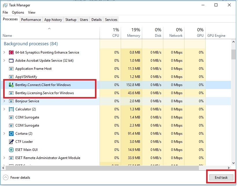Sort by the Disk column header
The height and width of the screenshot is (186, 238).
coord(153,33)
